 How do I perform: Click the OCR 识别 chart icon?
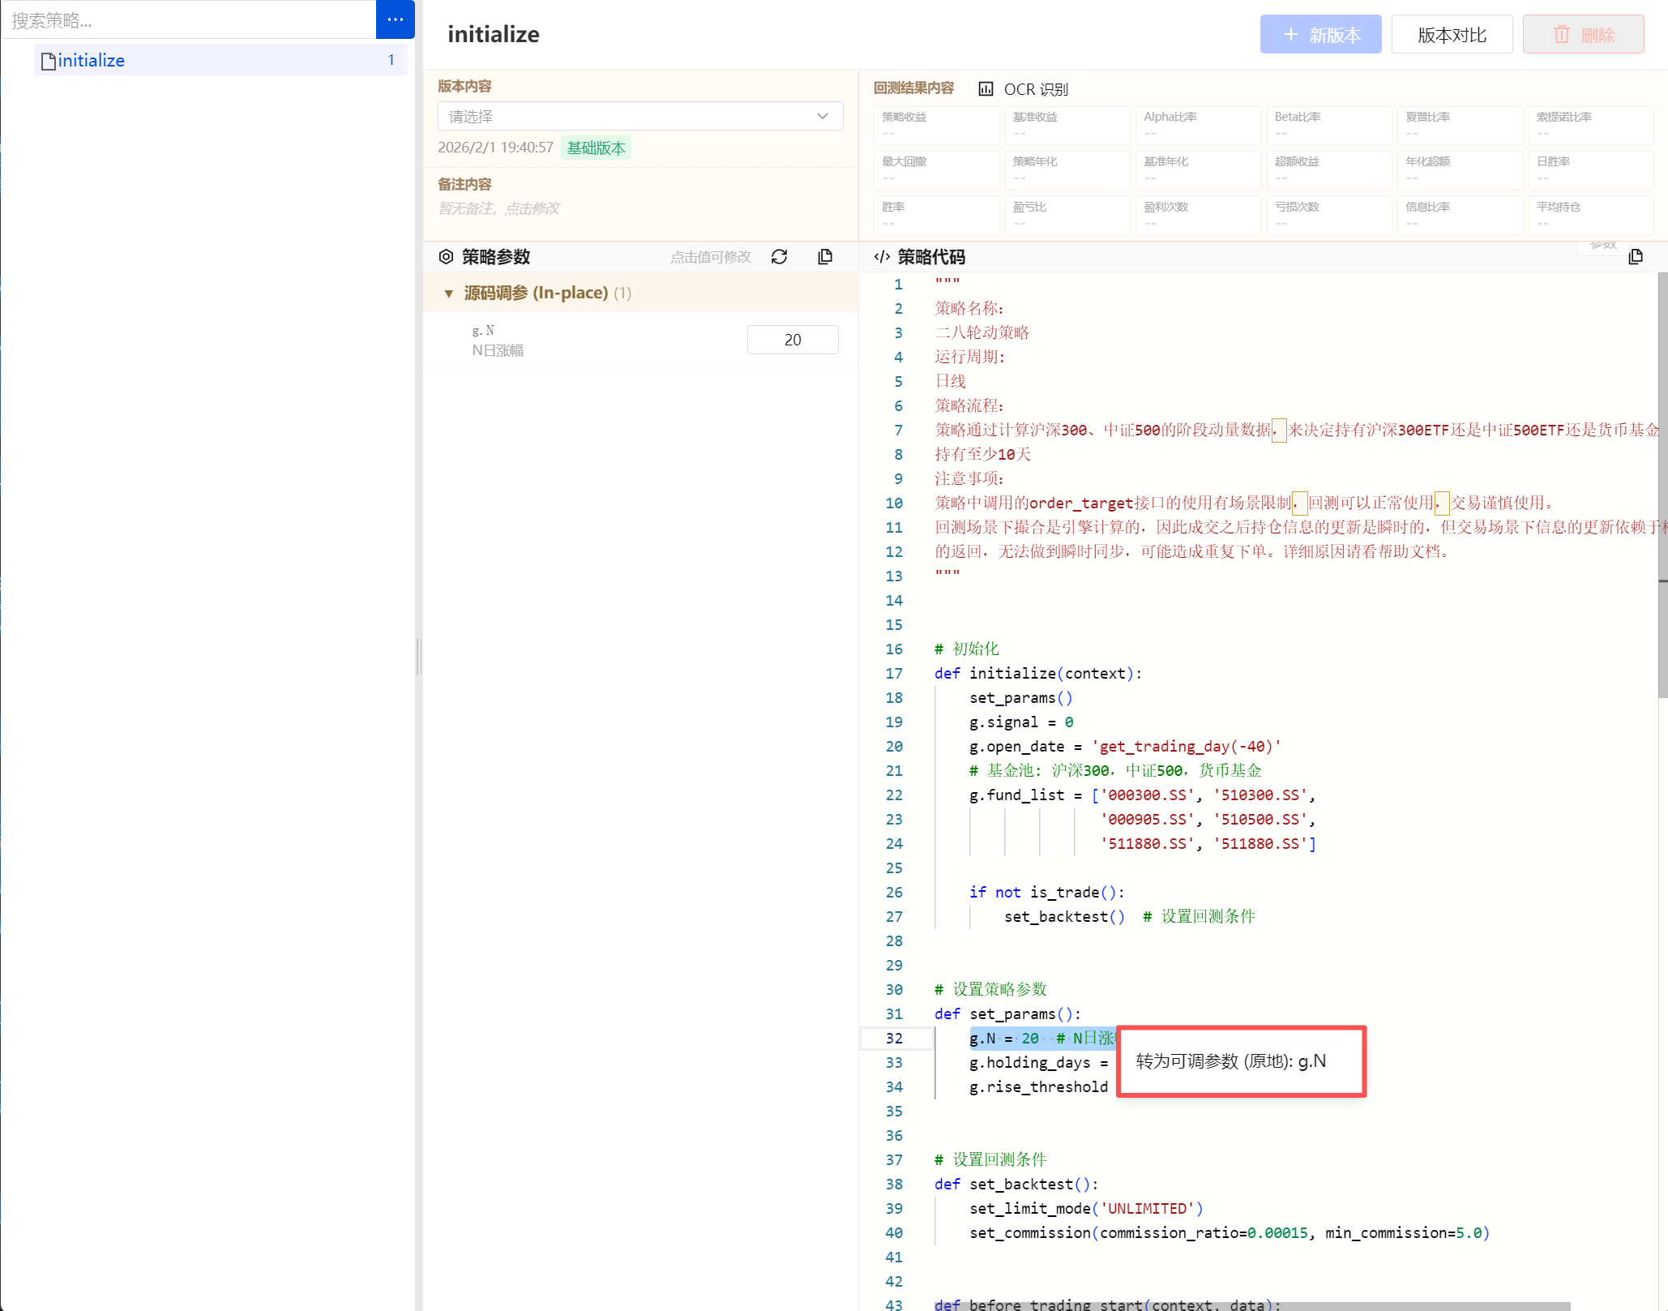click(x=986, y=89)
